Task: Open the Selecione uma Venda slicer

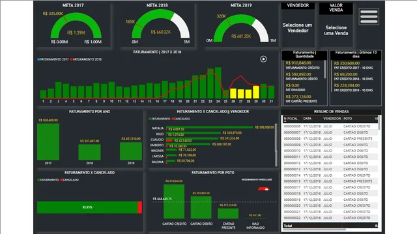Action: (x=336, y=31)
